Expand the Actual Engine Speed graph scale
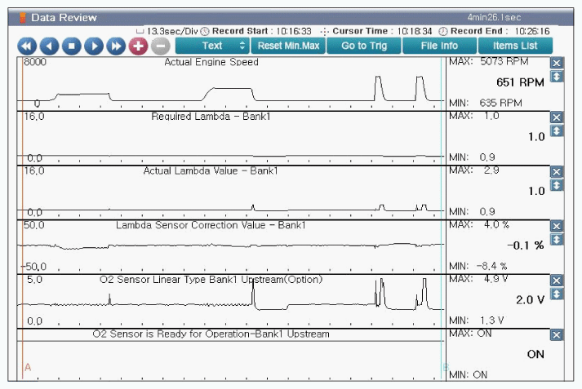Image resolution: width=582 pixels, height=389 pixels. (x=557, y=77)
